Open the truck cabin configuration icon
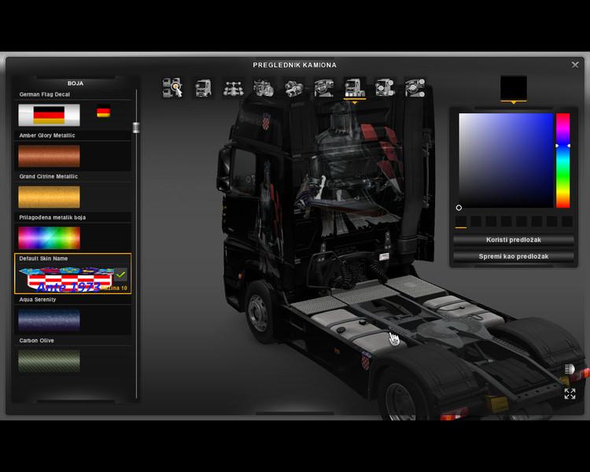590x472 pixels. [x=202, y=88]
